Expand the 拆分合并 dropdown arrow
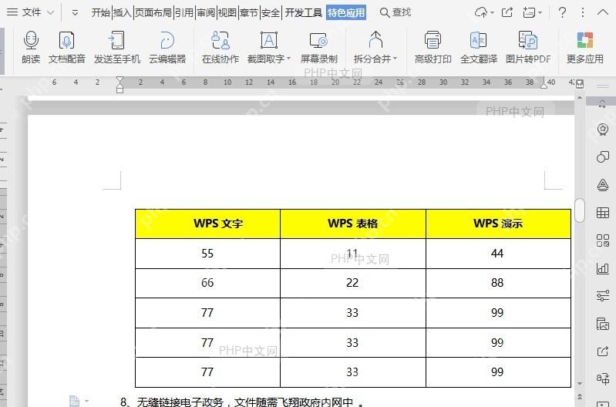 [396, 59]
